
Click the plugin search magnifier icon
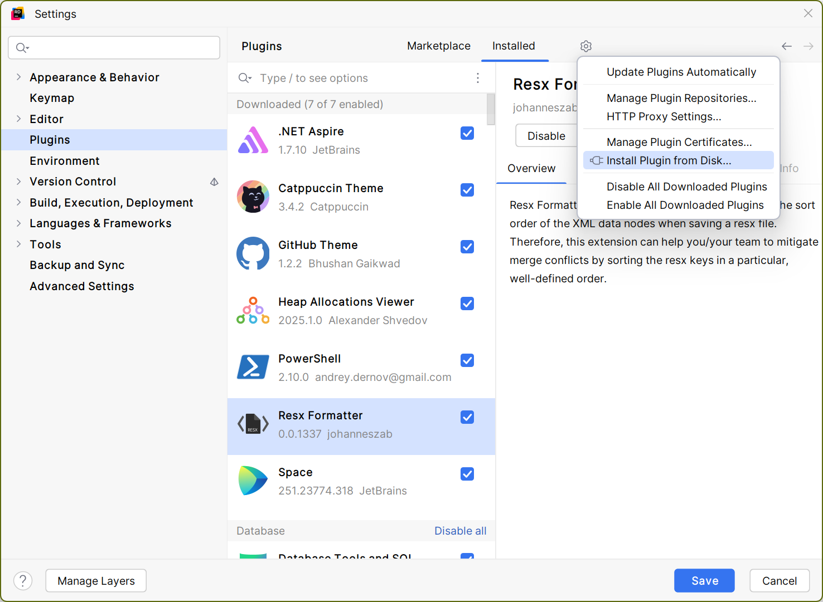tap(245, 78)
